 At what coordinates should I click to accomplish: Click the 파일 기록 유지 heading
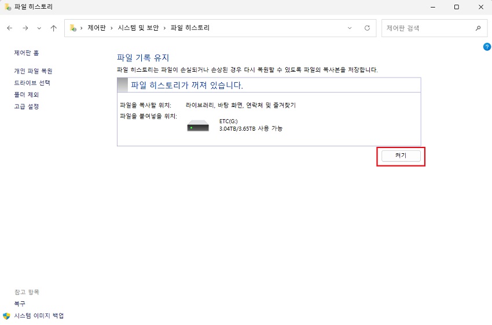143,58
